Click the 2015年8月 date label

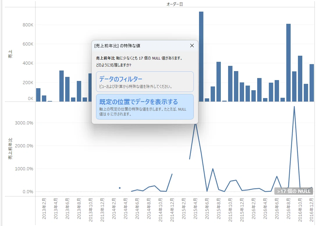218,209
